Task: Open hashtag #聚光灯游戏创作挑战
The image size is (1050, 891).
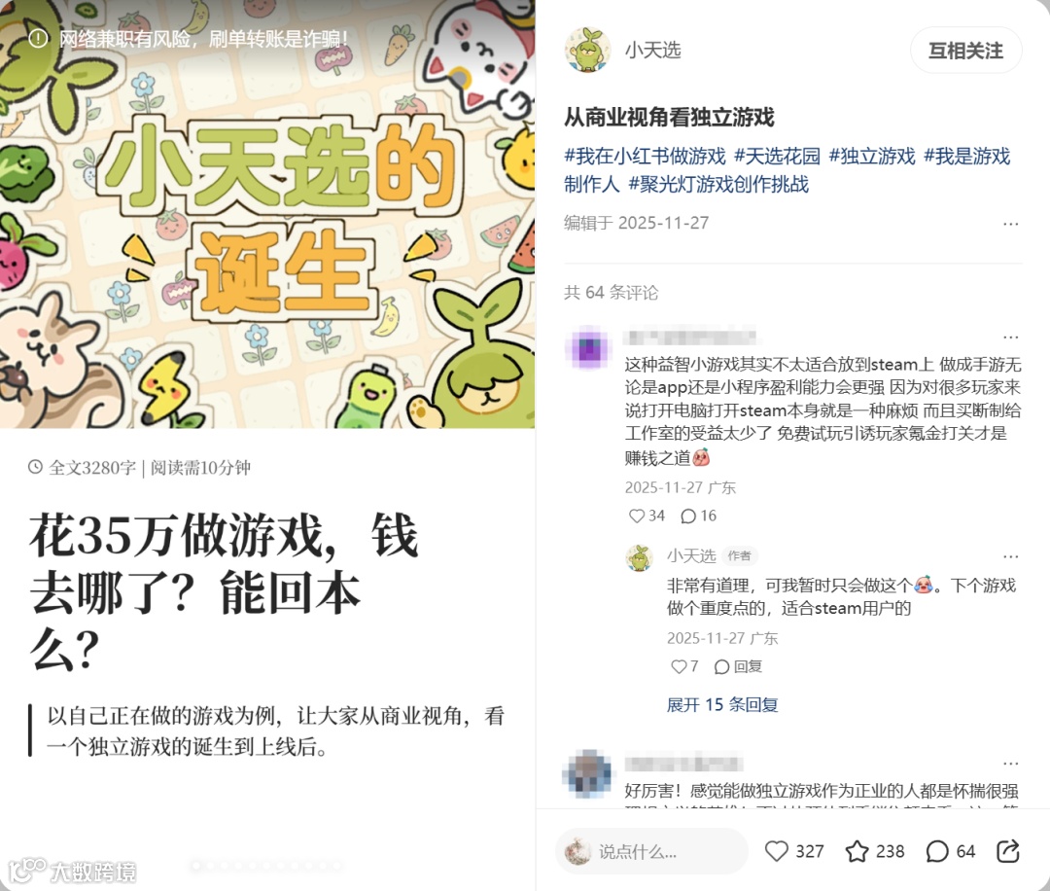Action: click(718, 184)
